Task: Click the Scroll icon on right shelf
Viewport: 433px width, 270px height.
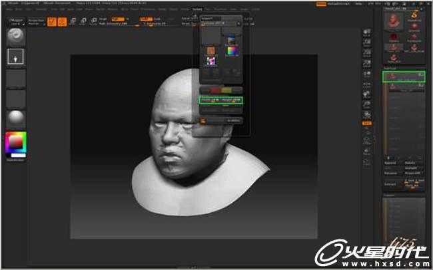Action: 367,33
